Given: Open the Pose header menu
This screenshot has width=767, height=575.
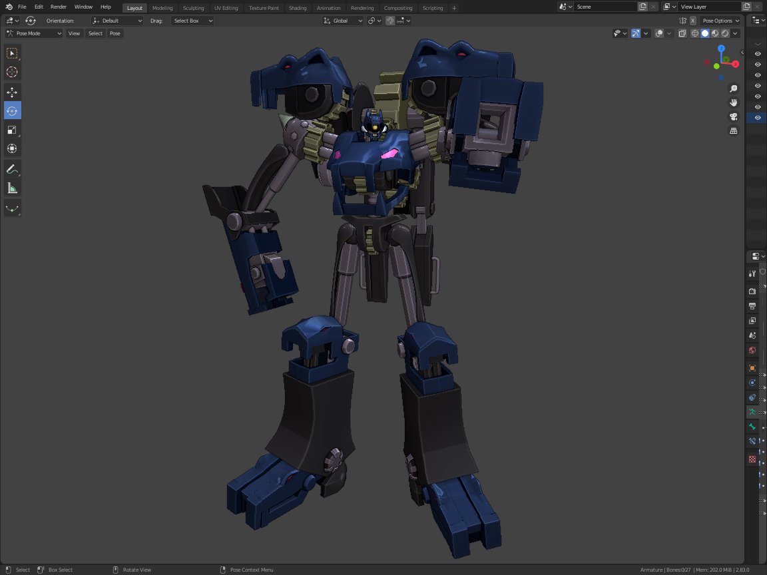Looking at the screenshot, I should 115,33.
